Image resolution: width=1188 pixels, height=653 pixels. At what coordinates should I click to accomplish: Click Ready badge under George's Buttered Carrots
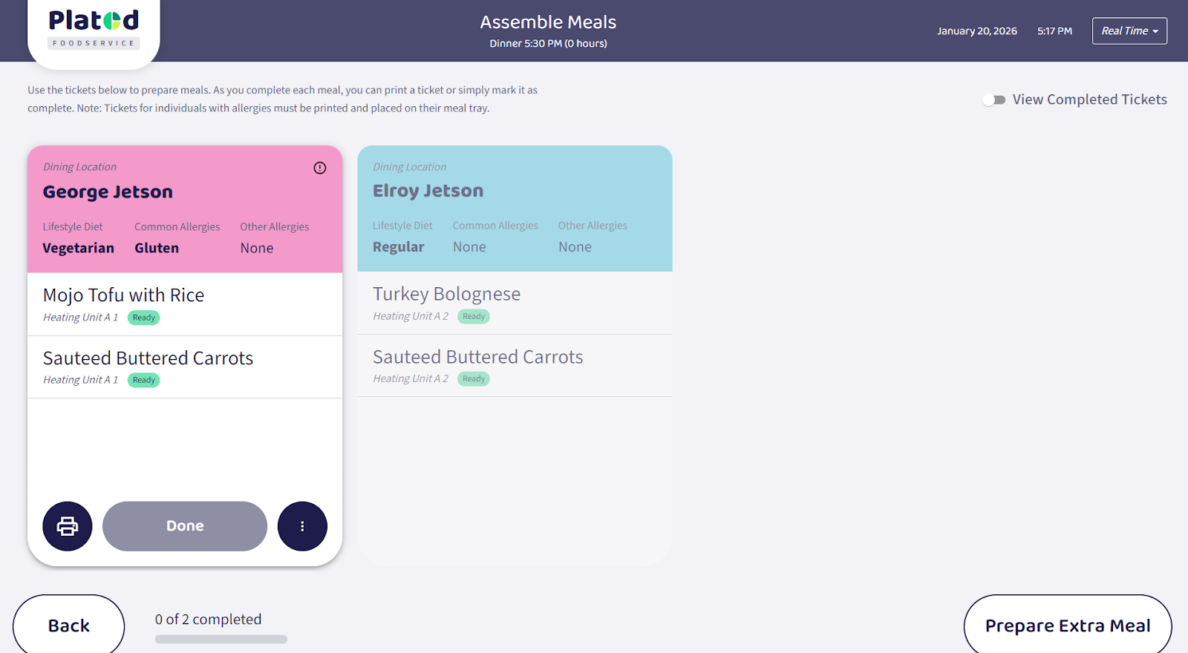[x=144, y=380]
